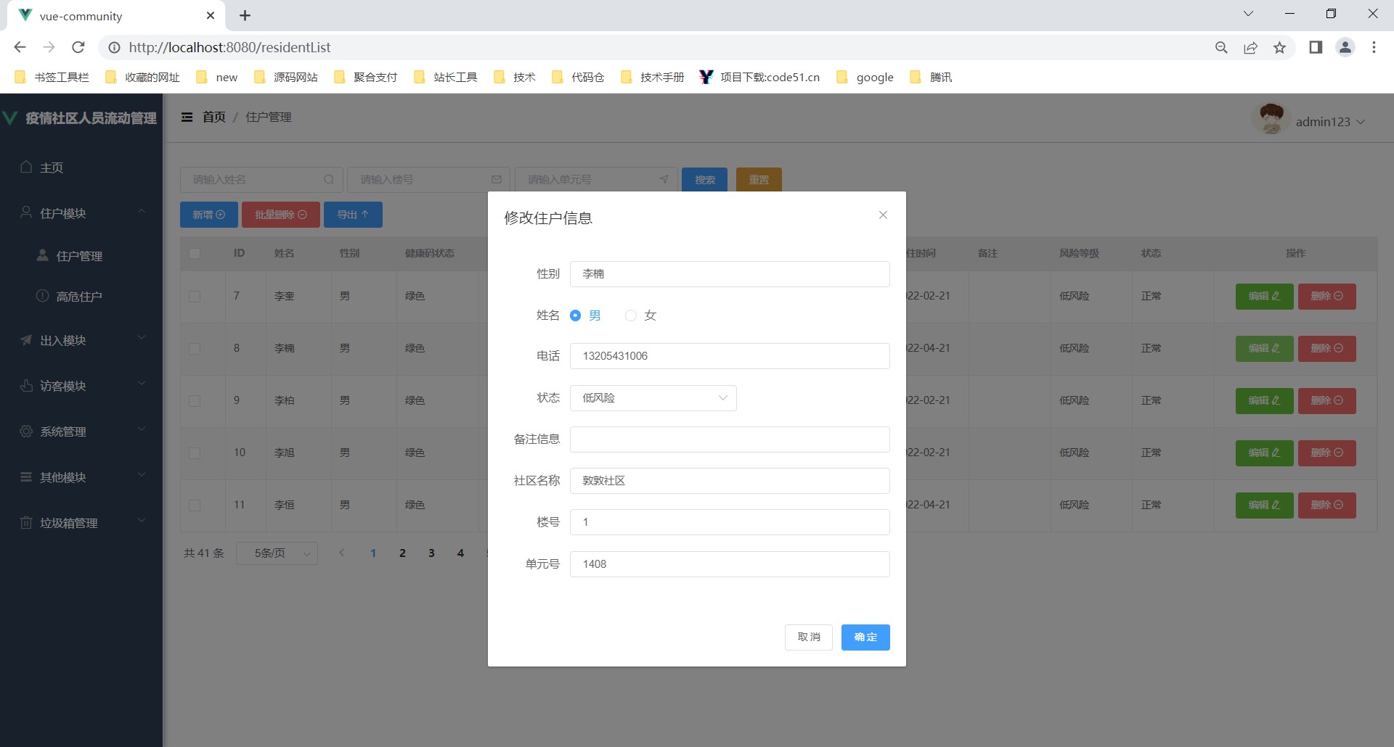Go to pagination page 4

[460, 553]
